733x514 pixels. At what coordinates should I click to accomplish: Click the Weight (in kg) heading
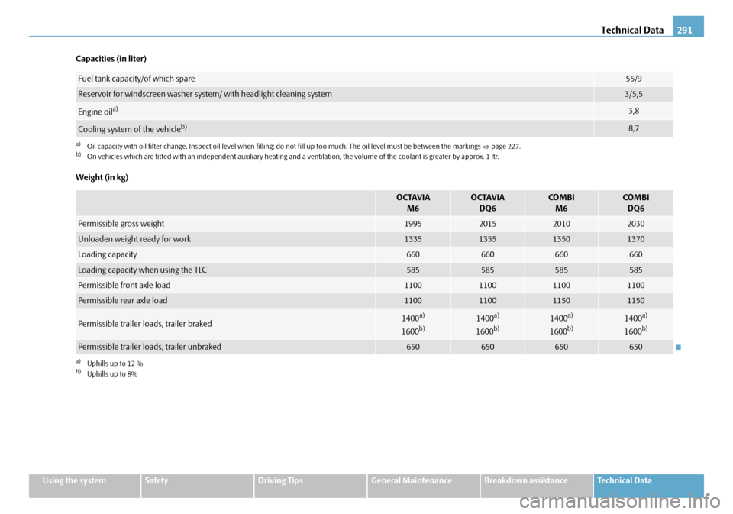(x=102, y=177)
